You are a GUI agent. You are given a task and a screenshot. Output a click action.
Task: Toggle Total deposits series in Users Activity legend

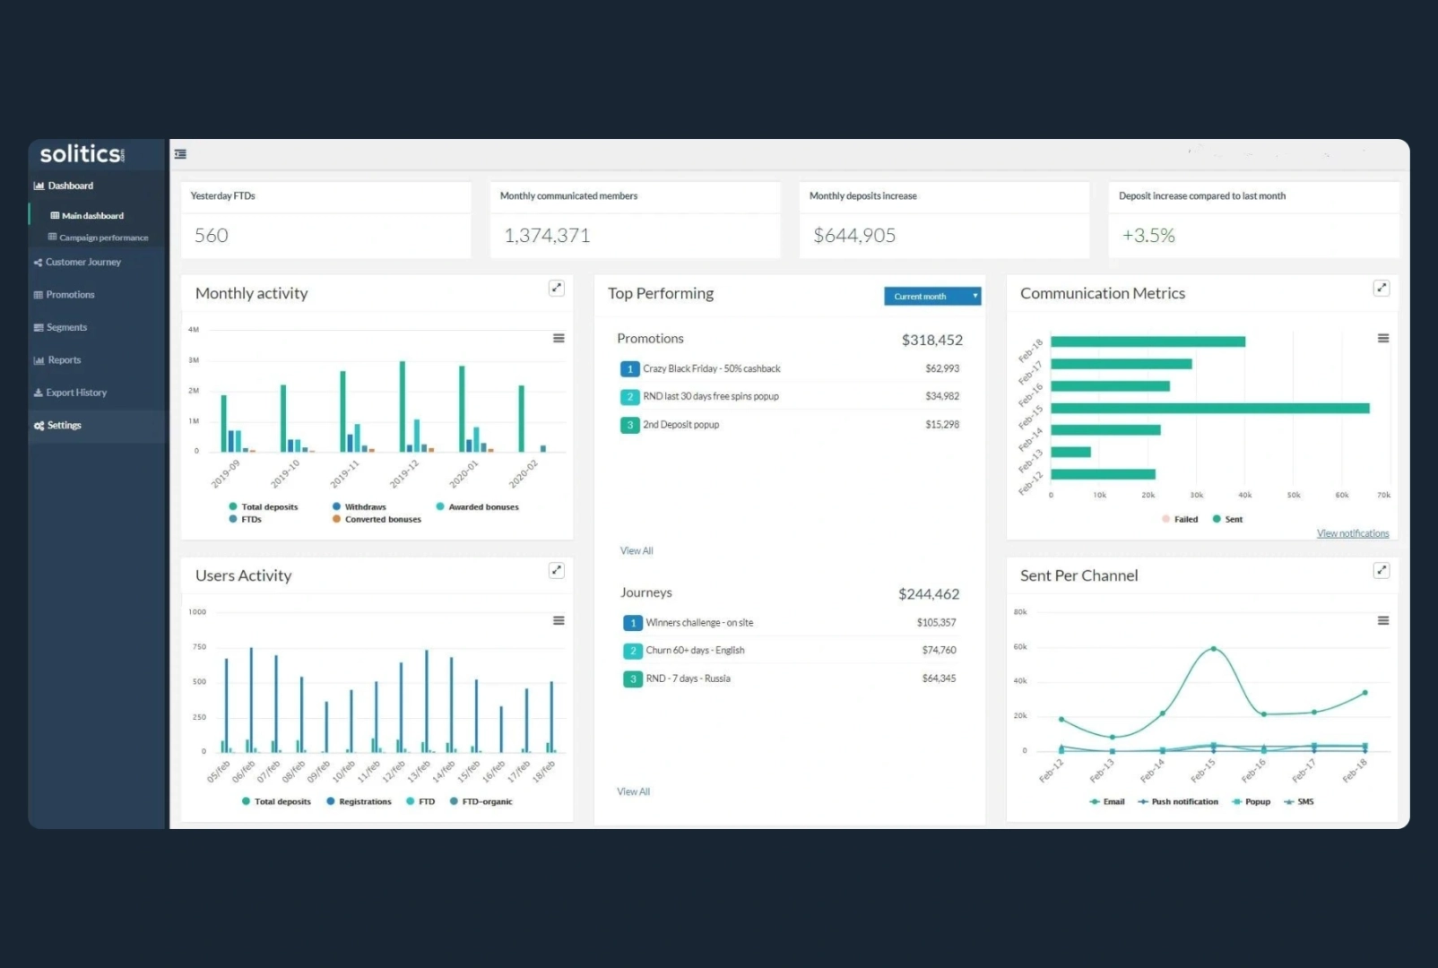[x=276, y=802]
